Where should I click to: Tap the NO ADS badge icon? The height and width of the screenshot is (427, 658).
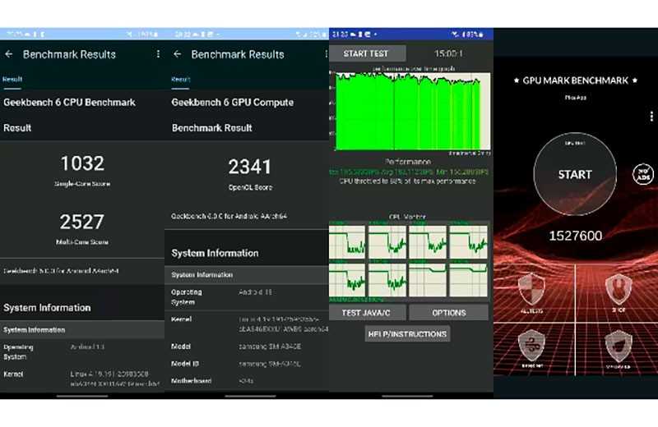coord(643,173)
